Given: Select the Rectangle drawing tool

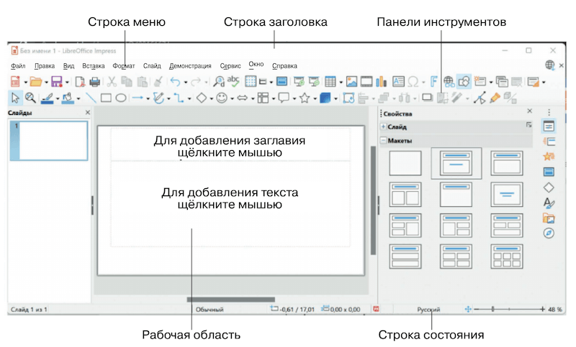Looking at the screenshot, I should 106,98.
